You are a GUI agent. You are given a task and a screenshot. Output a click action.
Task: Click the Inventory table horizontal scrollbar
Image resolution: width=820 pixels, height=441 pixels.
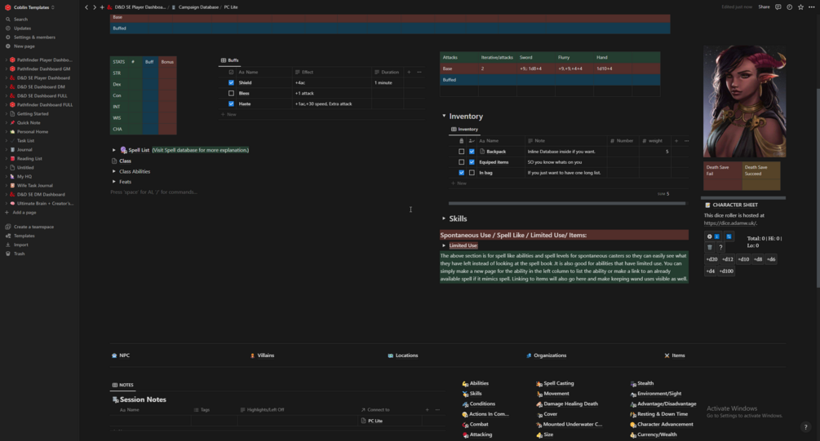[567, 203]
